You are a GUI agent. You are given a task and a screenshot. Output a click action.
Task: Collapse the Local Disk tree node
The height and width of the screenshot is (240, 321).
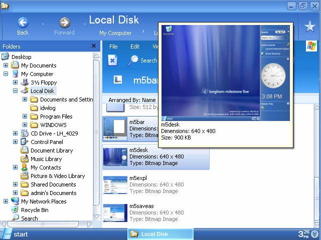pyautogui.click(x=15, y=91)
